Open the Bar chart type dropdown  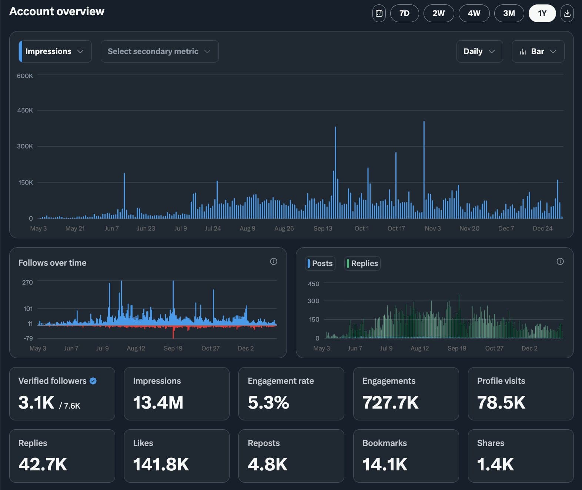coord(538,51)
